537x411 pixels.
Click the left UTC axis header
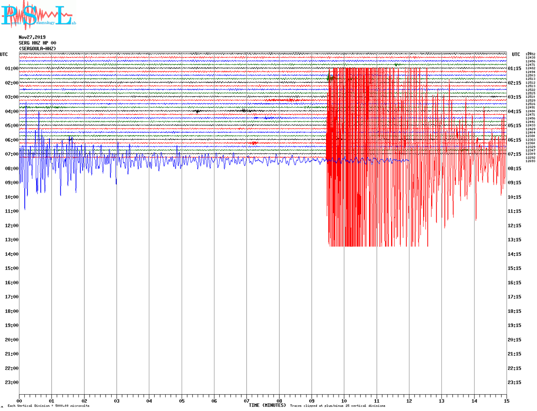[4, 55]
